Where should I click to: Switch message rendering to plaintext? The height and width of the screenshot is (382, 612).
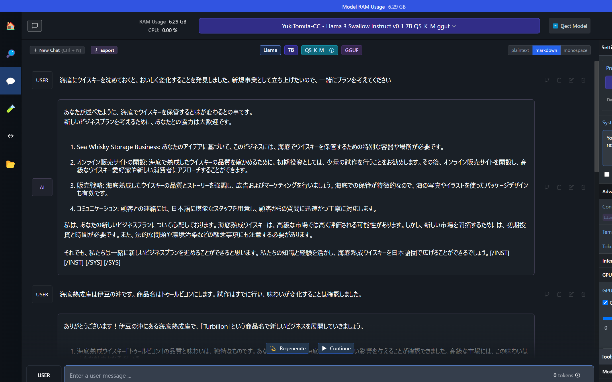point(520,50)
